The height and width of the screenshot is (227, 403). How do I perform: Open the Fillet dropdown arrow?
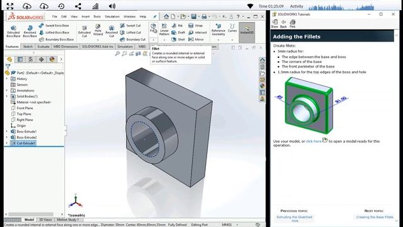[154, 40]
